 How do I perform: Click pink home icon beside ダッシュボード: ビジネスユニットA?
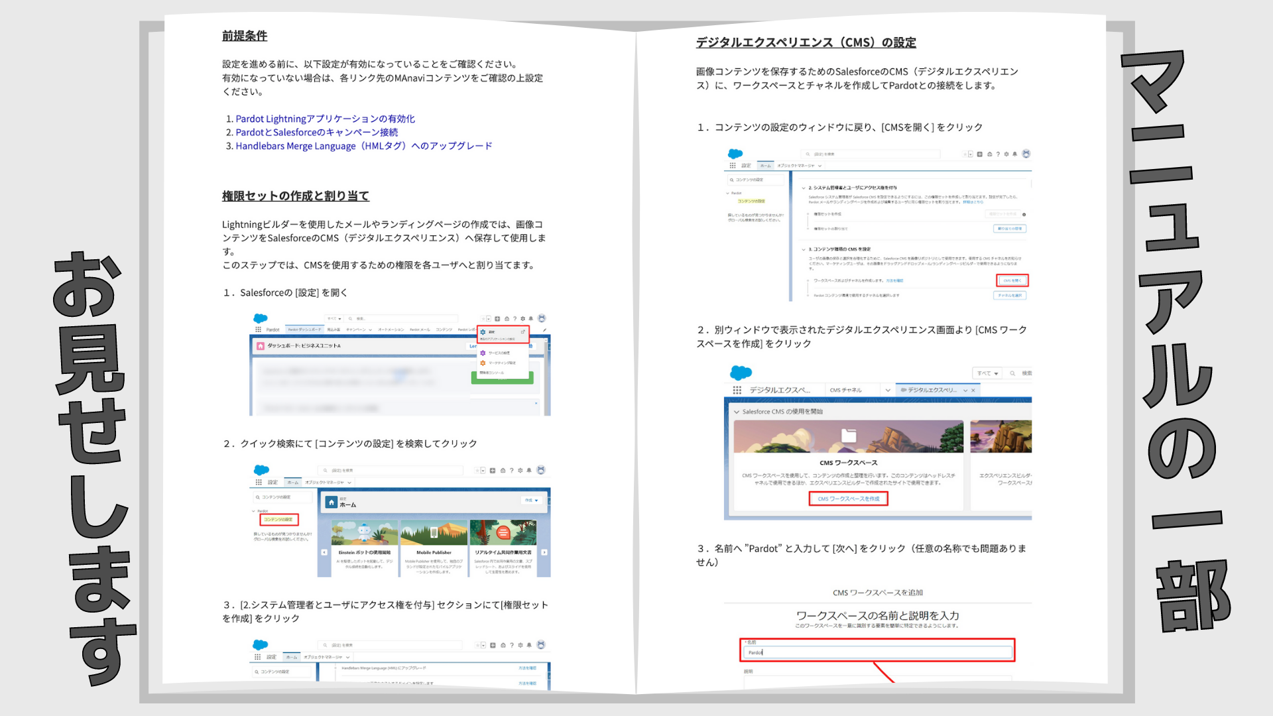(x=261, y=346)
